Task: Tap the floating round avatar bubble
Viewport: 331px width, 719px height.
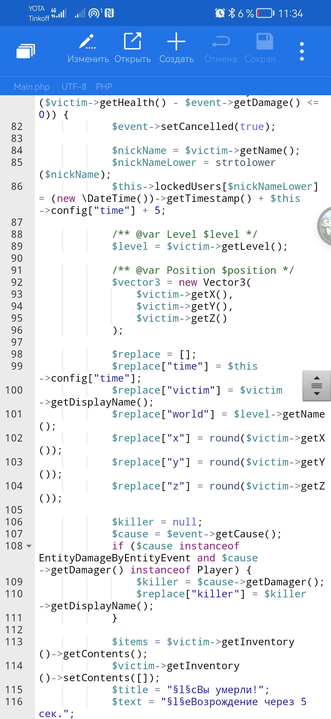Action: (325, 226)
